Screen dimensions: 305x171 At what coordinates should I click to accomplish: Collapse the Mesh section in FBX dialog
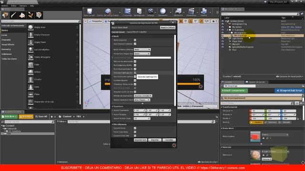[112, 37]
